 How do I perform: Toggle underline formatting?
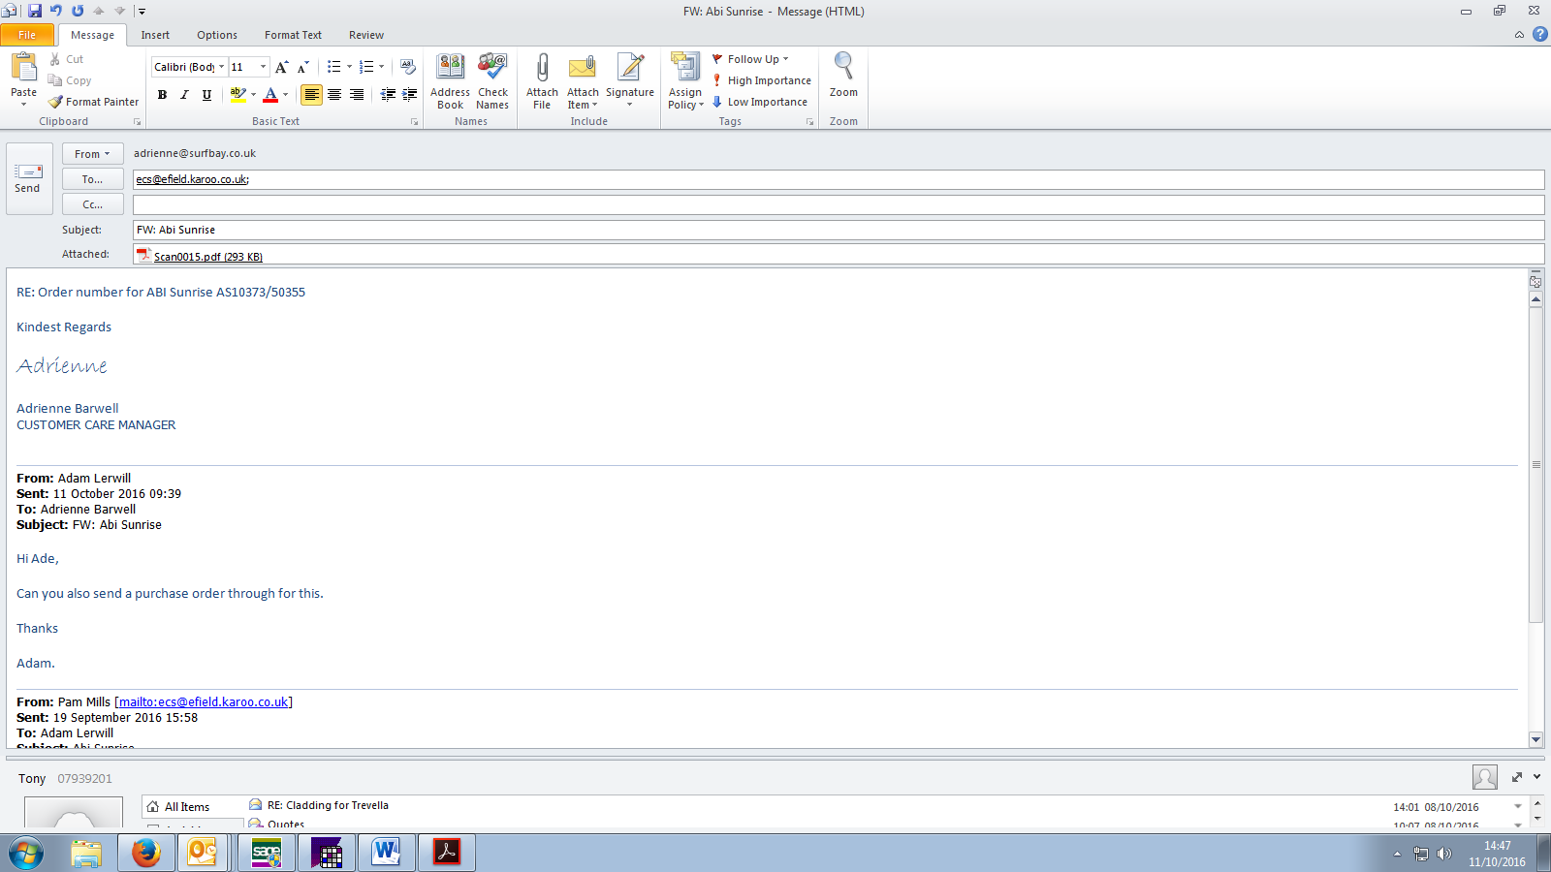206,95
